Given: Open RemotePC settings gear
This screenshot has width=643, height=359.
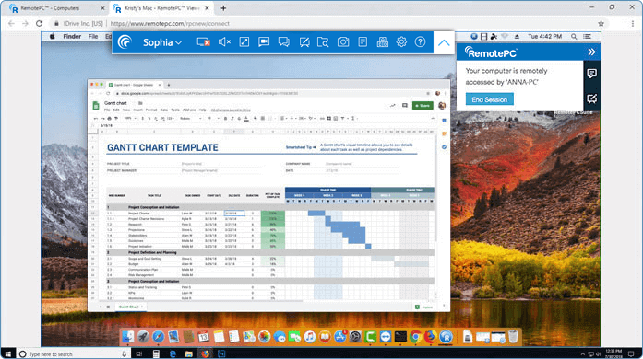Looking at the screenshot, I should coord(401,41).
